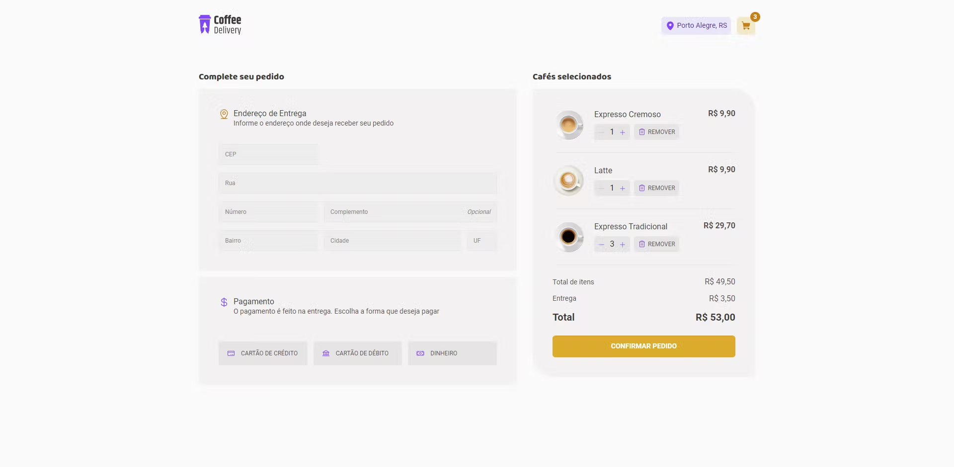
Task: Select Cartão de Crédito payment option
Action: [x=263, y=353]
